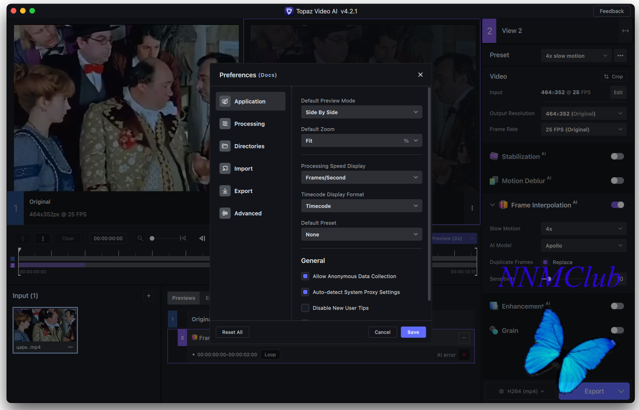Close the Preferences dialog
Image resolution: width=639 pixels, height=410 pixels.
[420, 75]
